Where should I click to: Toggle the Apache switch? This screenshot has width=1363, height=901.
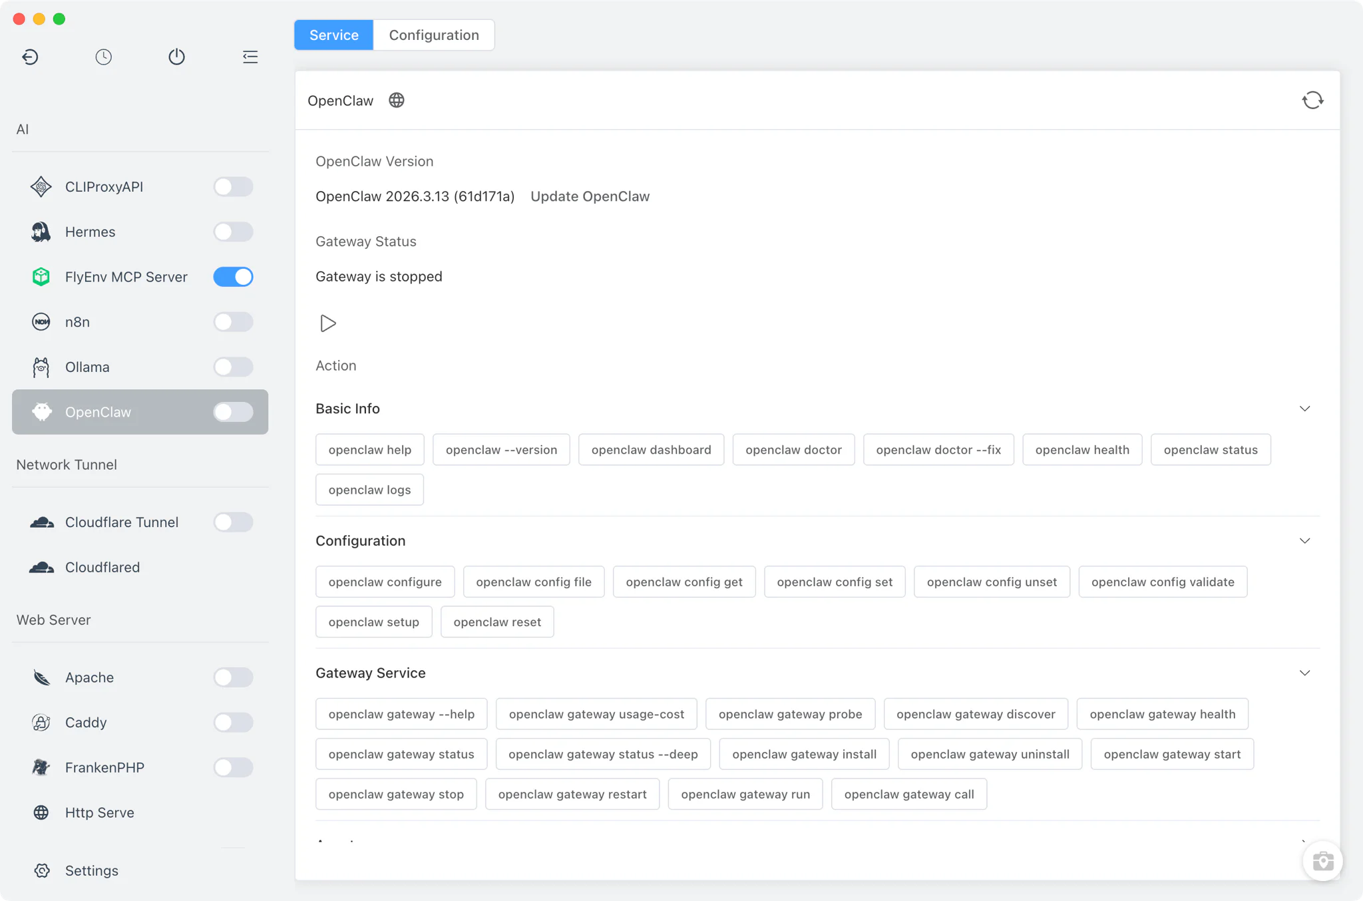pyautogui.click(x=233, y=677)
